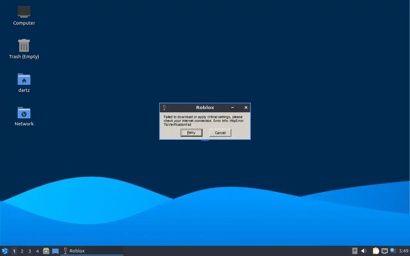Switch to workspace 4
Viewport: 410px width, 256px height.
click(x=37, y=251)
